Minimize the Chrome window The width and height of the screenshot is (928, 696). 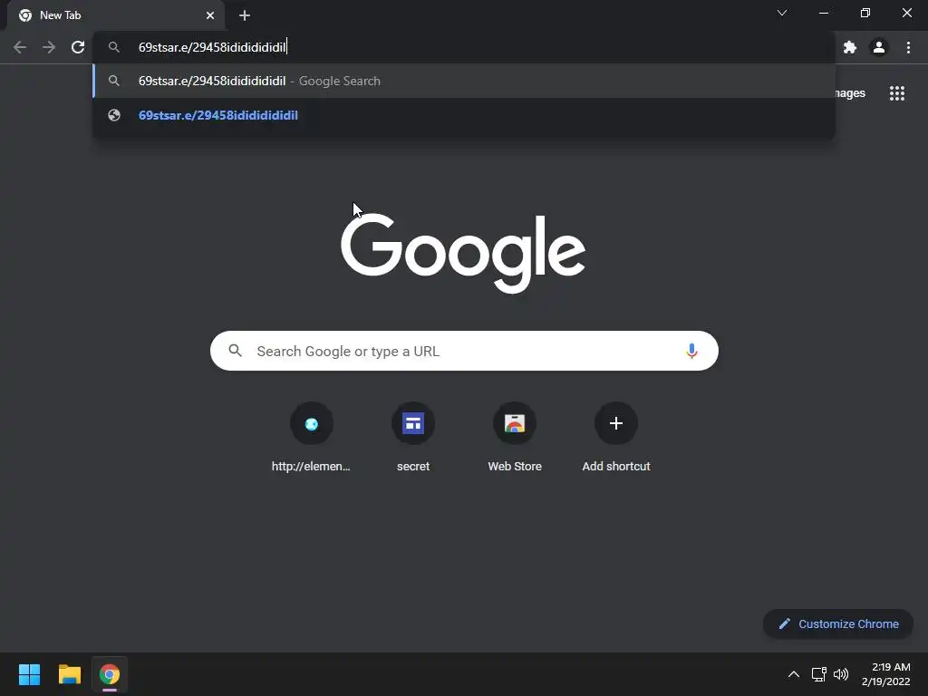point(823,13)
